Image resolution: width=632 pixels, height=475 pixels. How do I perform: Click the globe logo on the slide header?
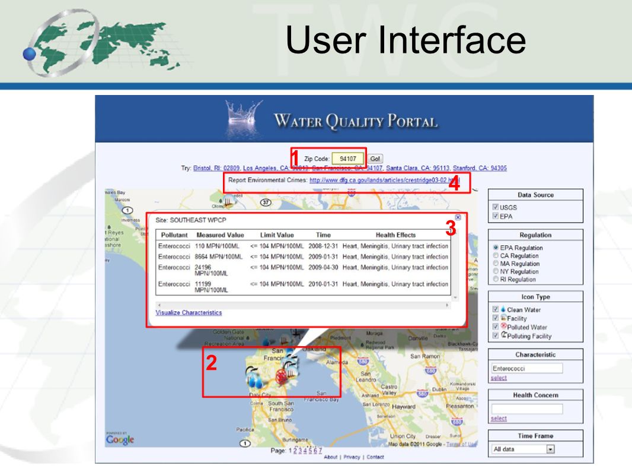pos(101,43)
